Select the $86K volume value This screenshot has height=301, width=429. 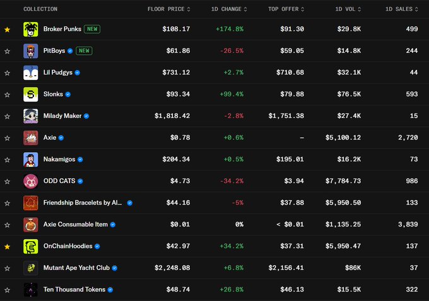point(353,268)
